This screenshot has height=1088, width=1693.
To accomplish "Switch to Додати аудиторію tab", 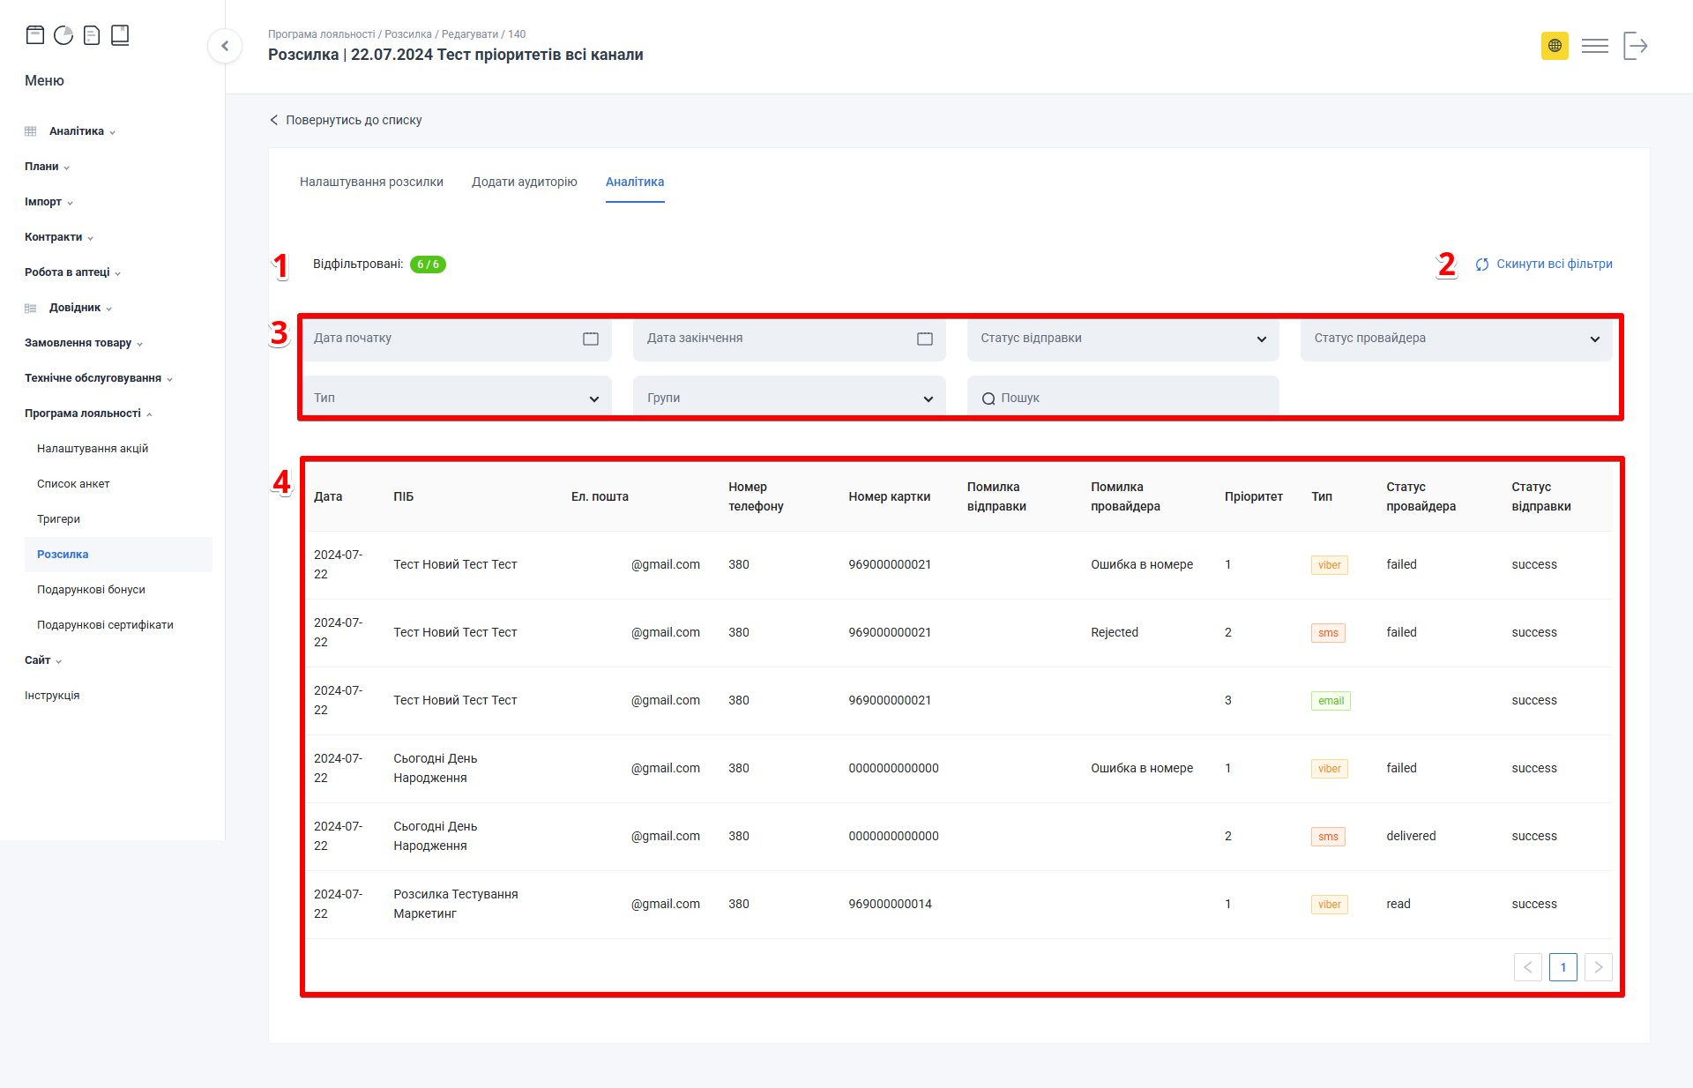I will 525,182.
